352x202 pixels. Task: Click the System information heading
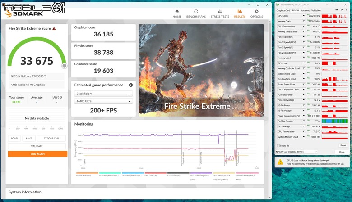click(25, 192)
